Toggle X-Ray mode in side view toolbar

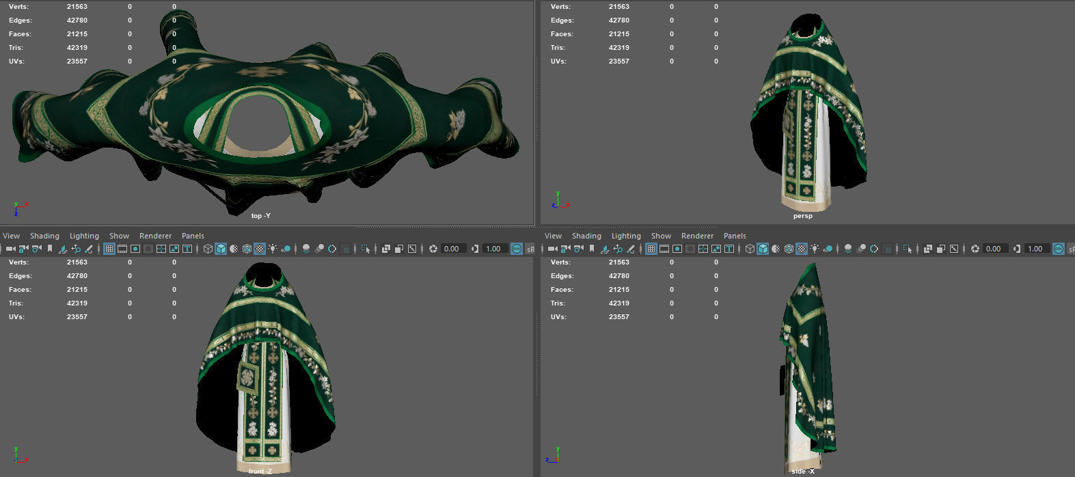click(x=928, y=249)
